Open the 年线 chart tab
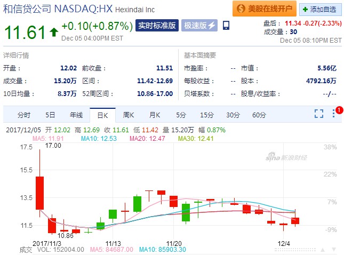Viewport: 344px width, 255px height. [76, 115]
